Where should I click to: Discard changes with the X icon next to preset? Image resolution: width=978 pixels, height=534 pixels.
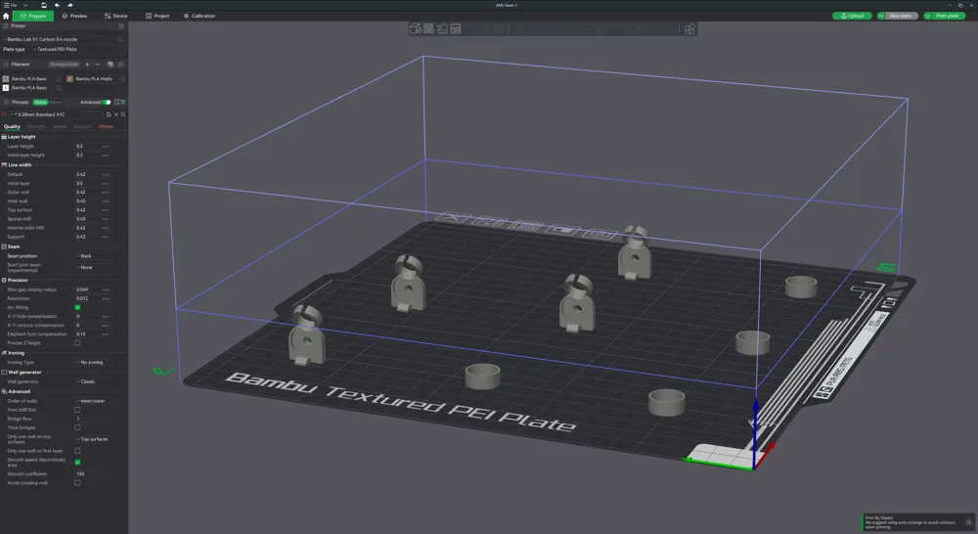point(116,114)
